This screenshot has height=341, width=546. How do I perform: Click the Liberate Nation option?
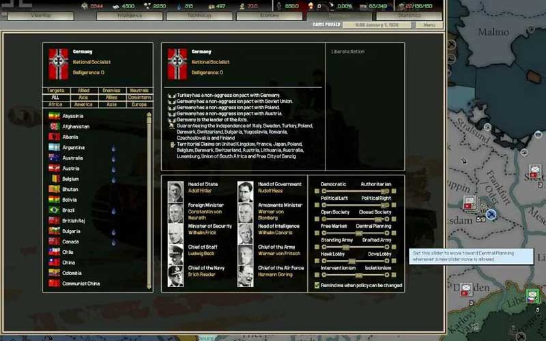click(x=348, y=52)
